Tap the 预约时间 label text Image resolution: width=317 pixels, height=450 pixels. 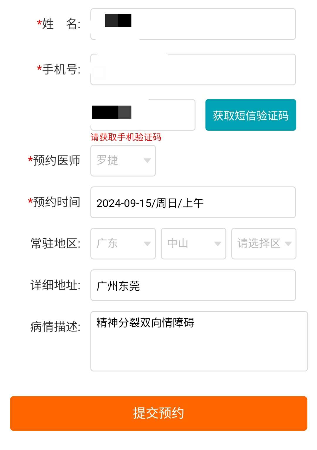(54, 202)
